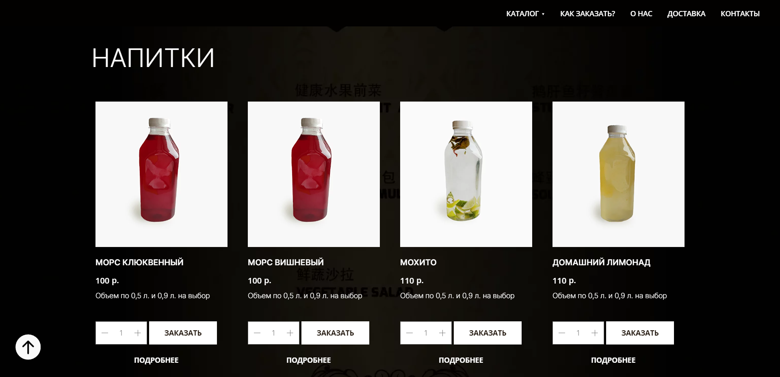
Task: Increase Домашний Лимонад quantity with plus icon
Action: 595,333
